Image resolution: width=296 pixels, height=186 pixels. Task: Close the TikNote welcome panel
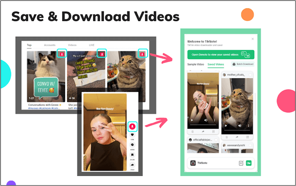253,39
